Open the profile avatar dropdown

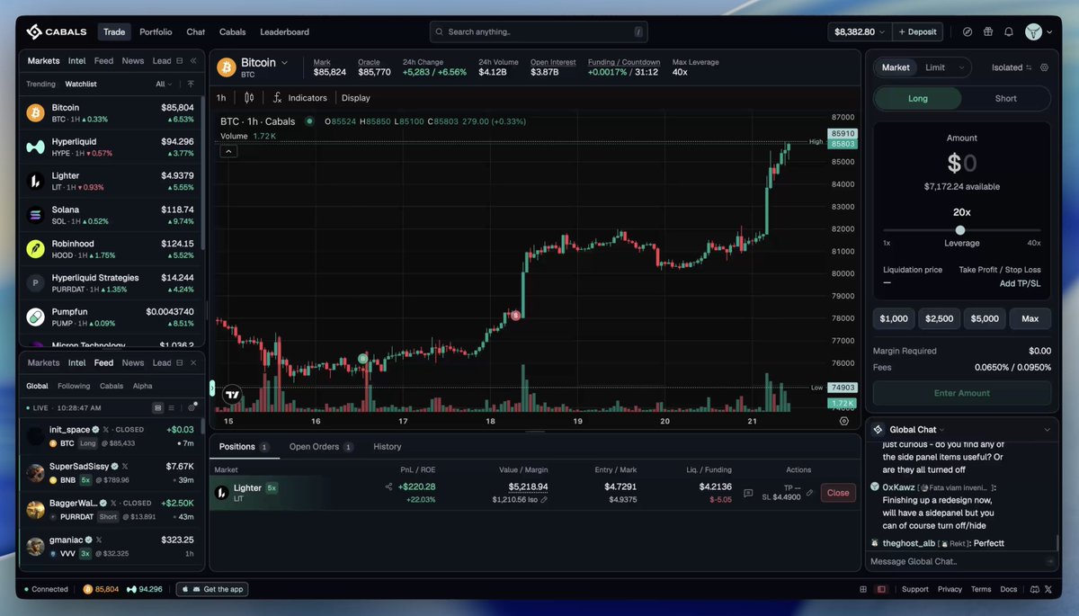[1039, 31]
